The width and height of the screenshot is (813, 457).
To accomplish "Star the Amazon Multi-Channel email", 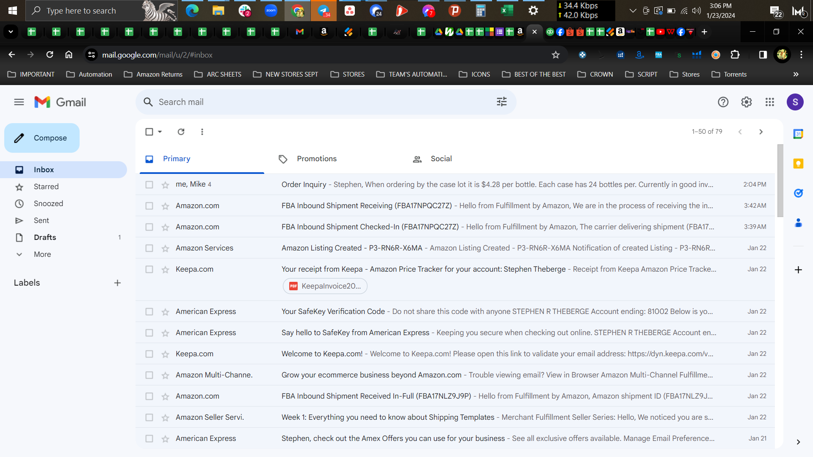I will click(x=165, y=375).
